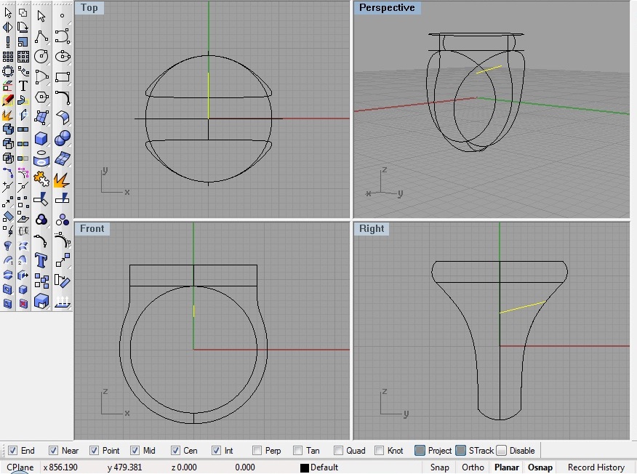Viewport: 637px width, 474px height.
Task: Select the Control Point Curve tool
Action: [x=63, y=36]
